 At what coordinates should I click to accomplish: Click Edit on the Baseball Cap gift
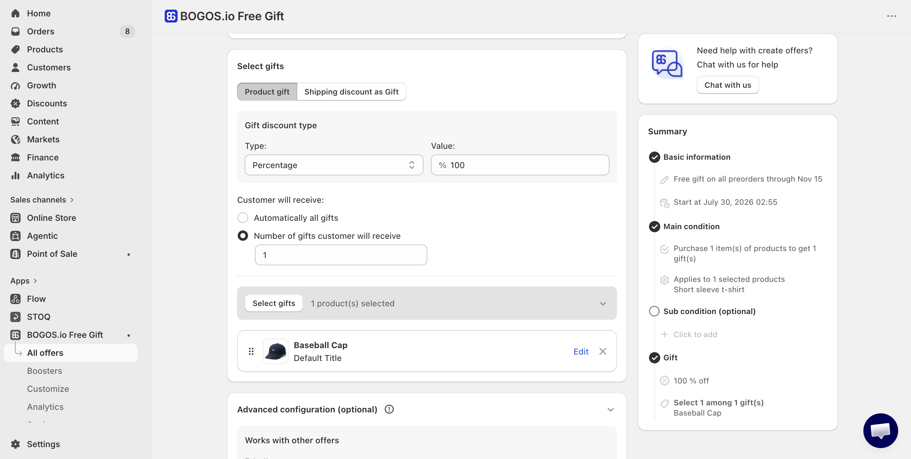pos(581,352)
